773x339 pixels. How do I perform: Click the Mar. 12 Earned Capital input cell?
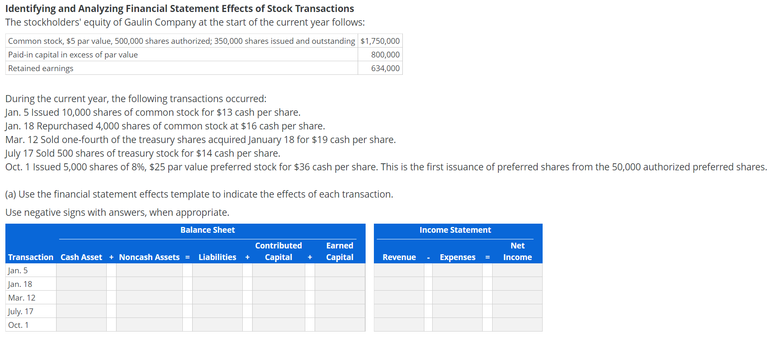(340, 298)
